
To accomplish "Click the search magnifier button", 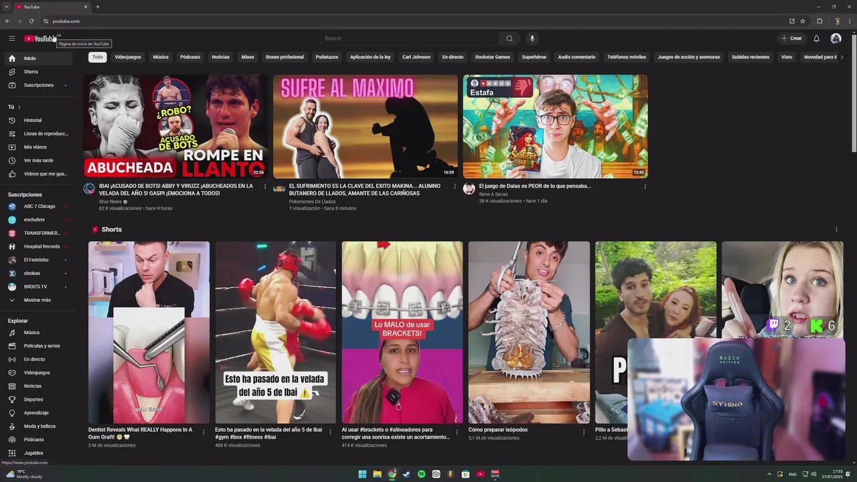I will [509, 38].
